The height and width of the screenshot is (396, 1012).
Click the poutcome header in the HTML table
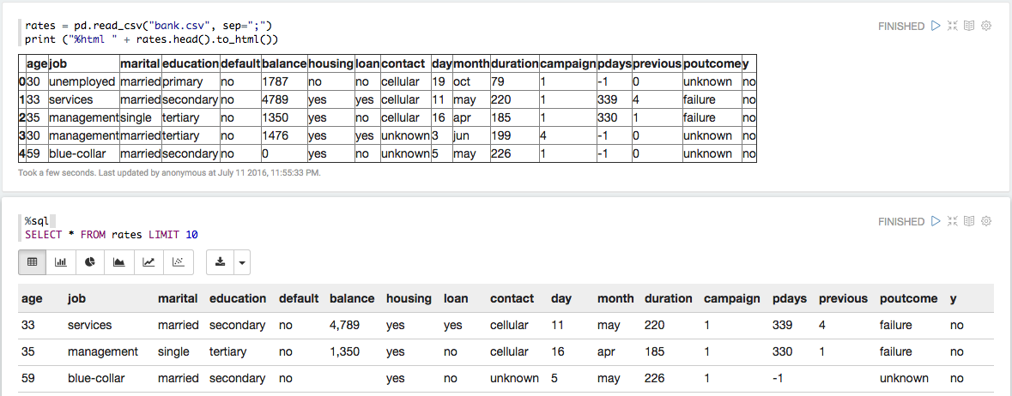[x=712, y=63]
